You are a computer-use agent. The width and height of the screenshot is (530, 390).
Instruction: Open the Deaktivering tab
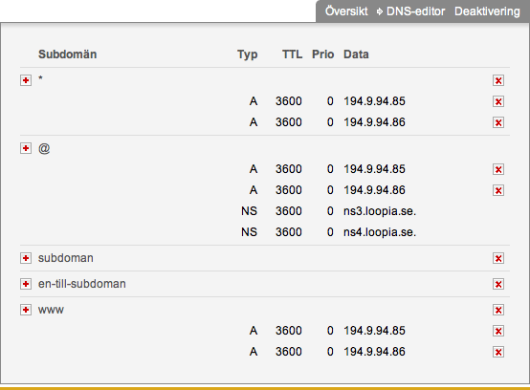point(487,11)
